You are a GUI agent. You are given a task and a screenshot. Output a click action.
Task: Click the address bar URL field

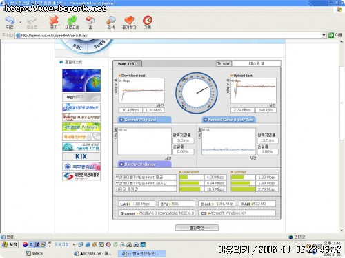(x=169, y=35)
